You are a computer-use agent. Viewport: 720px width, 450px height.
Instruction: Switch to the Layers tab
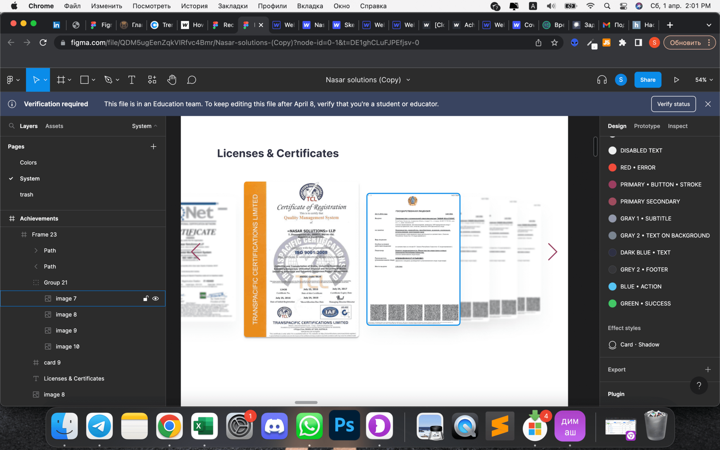point(28,126)
